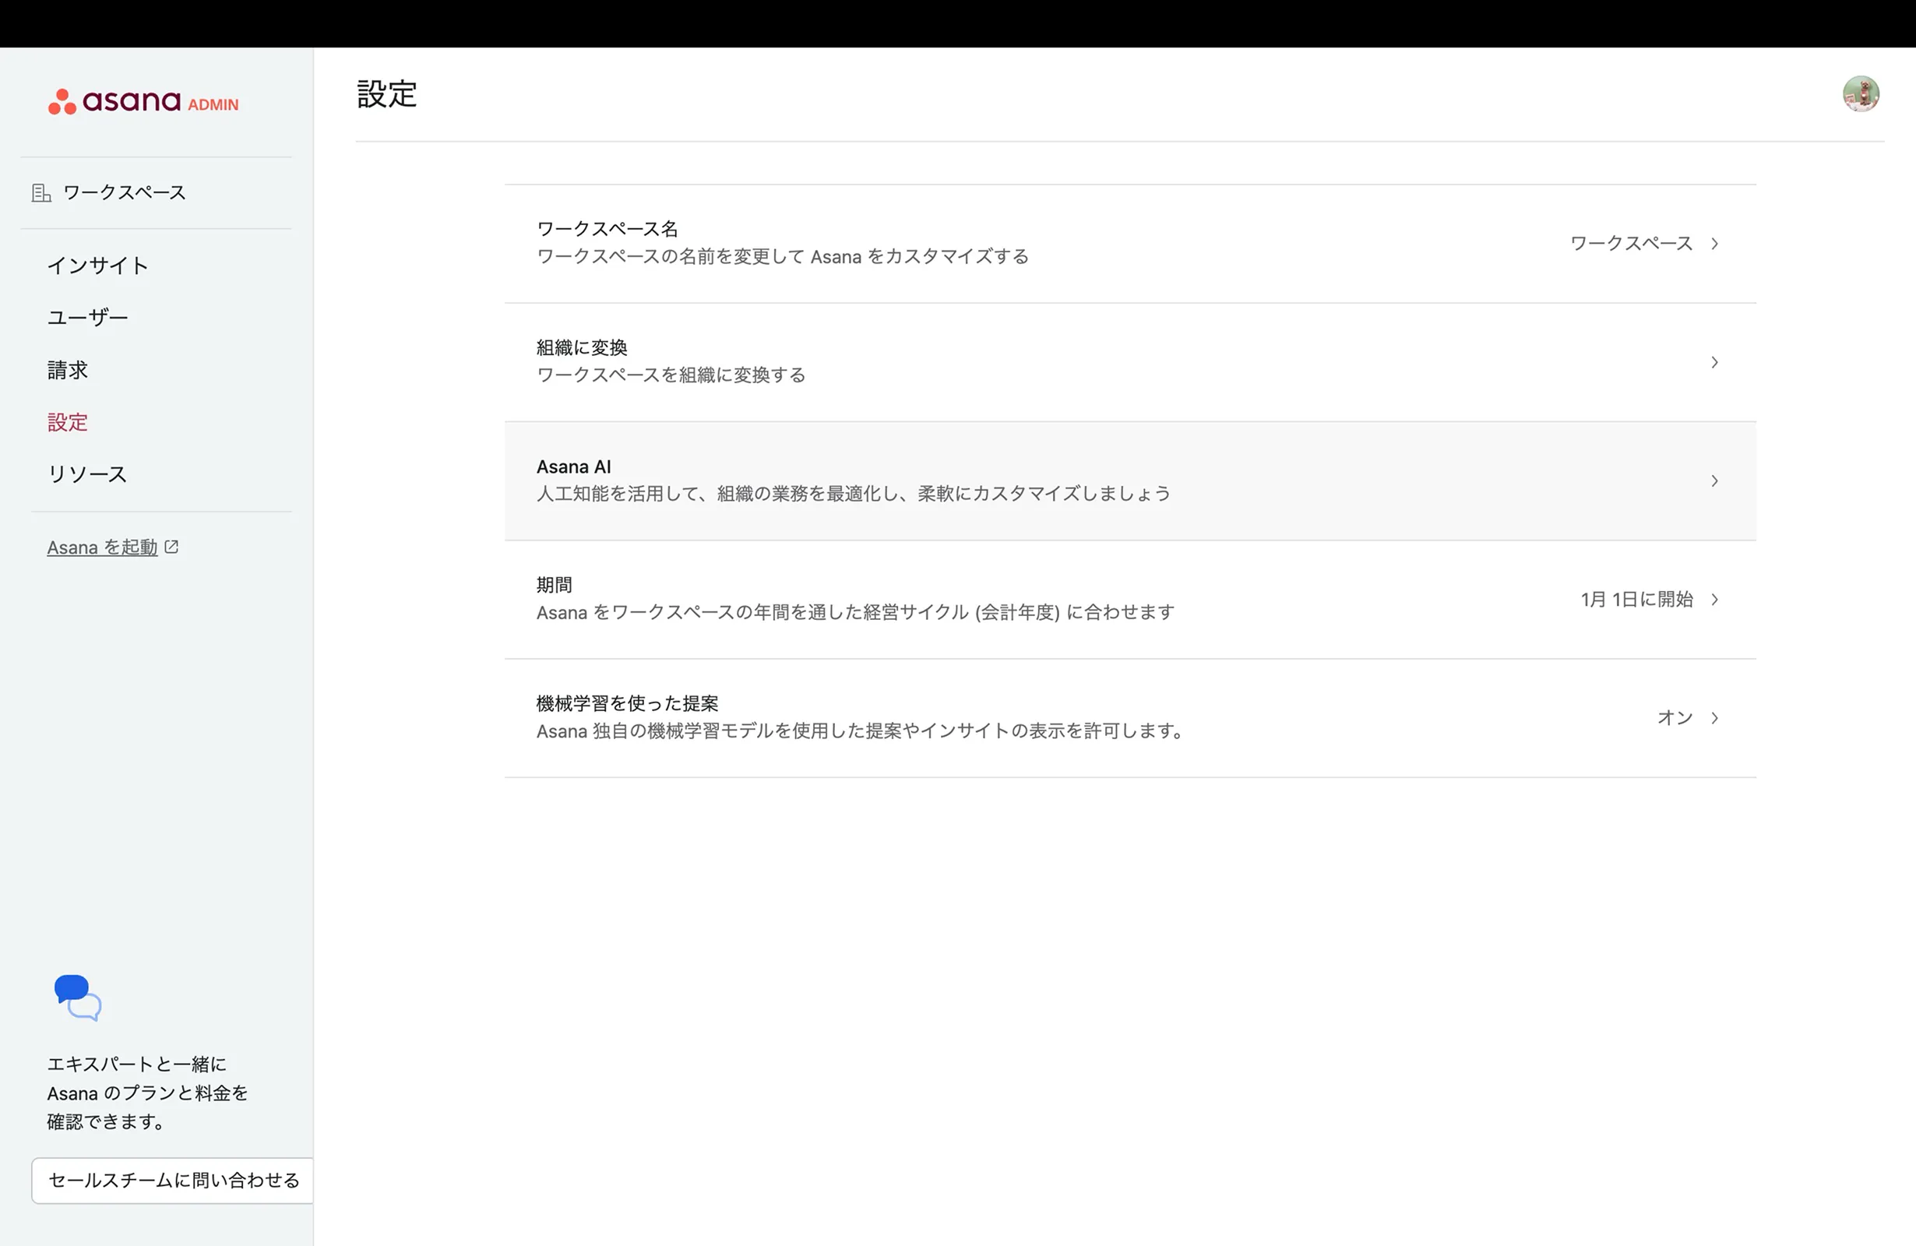Click the 人工知能を活用して description text
This screenshot has height=1246, width=1916.
(x=854, y=494)
